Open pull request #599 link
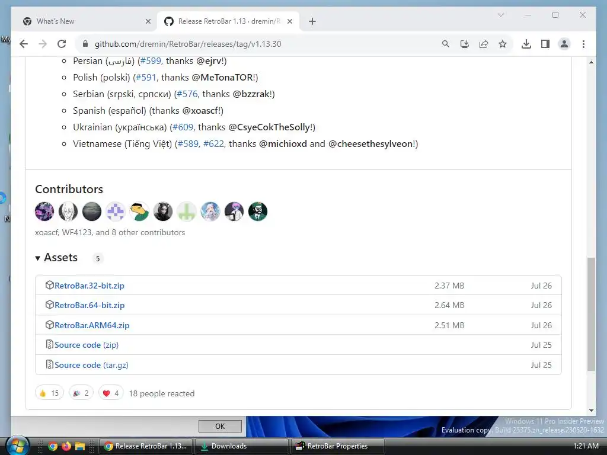The image size is (607, 455). (x=151, y=61)
